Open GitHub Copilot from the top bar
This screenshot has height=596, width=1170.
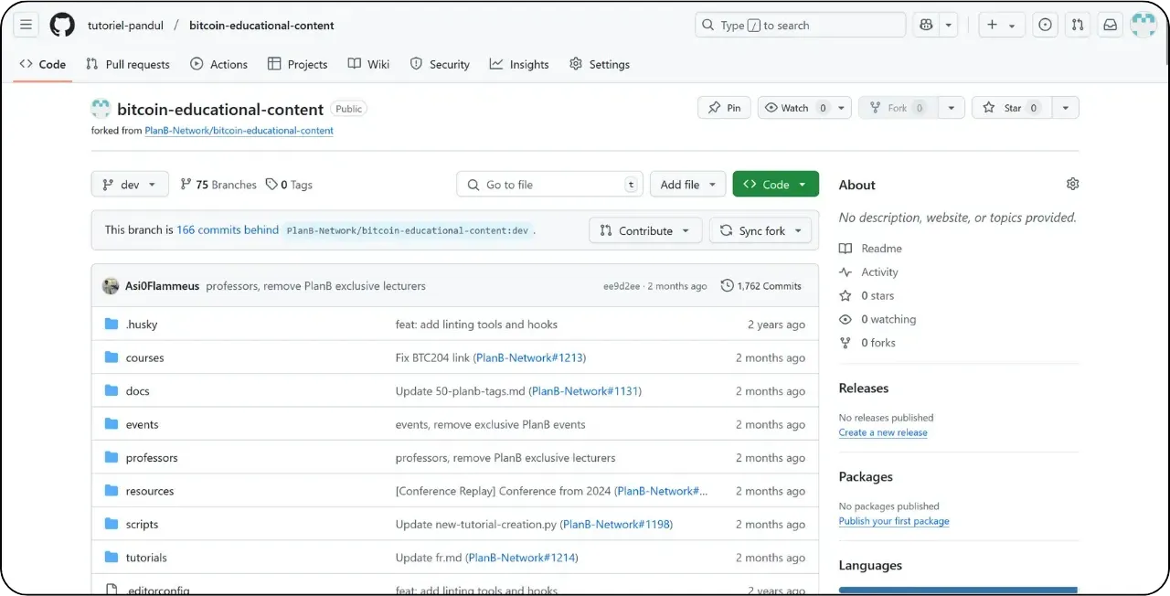coord(926,25)
